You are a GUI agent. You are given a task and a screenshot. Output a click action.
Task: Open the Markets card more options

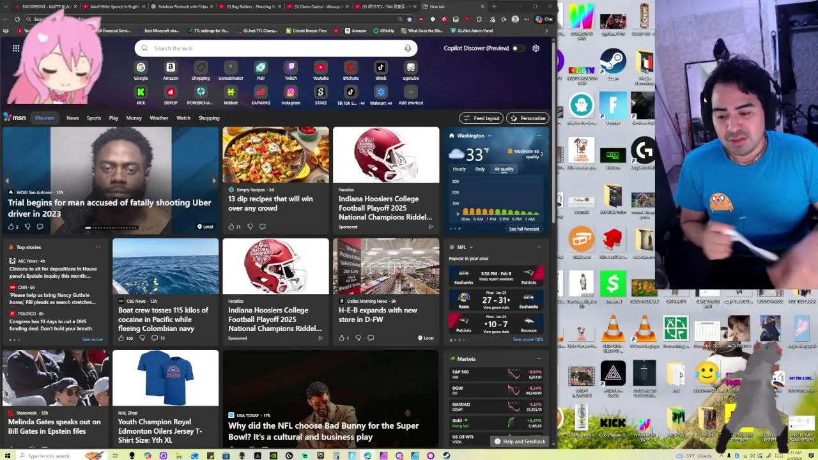click(x=539, y=359)
